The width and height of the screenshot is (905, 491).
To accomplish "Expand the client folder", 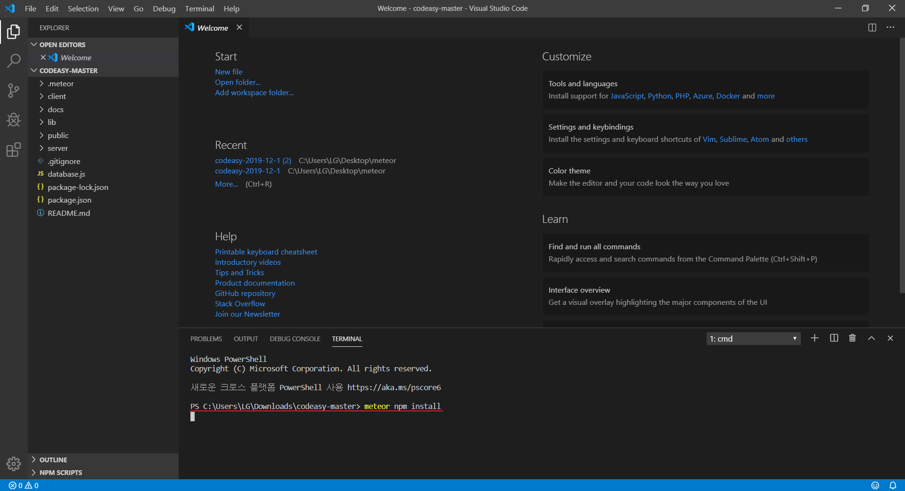I will pyautogui.click(x=103, y=96).
